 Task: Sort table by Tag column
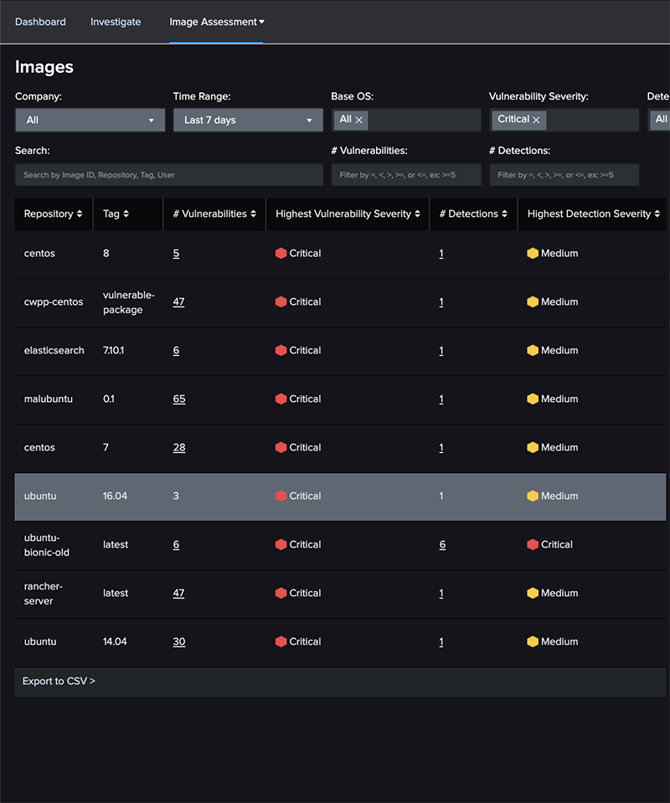[126, 214]
